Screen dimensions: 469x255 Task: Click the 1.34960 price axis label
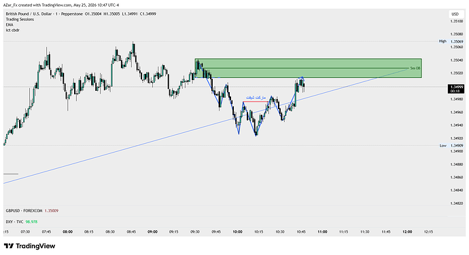tap(457, 113)
